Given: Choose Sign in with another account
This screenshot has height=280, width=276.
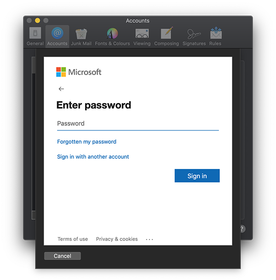Looking at the screenshot, I should (93, 157).
